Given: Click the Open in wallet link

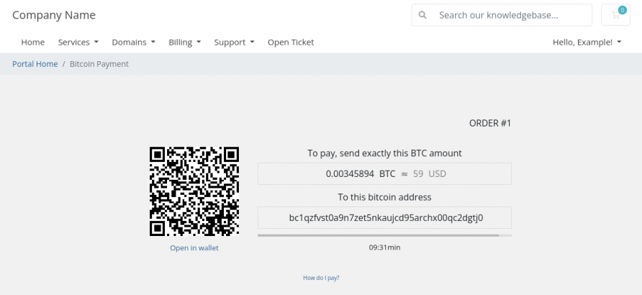Looking at the screenshot, I should tap(194, 248).
